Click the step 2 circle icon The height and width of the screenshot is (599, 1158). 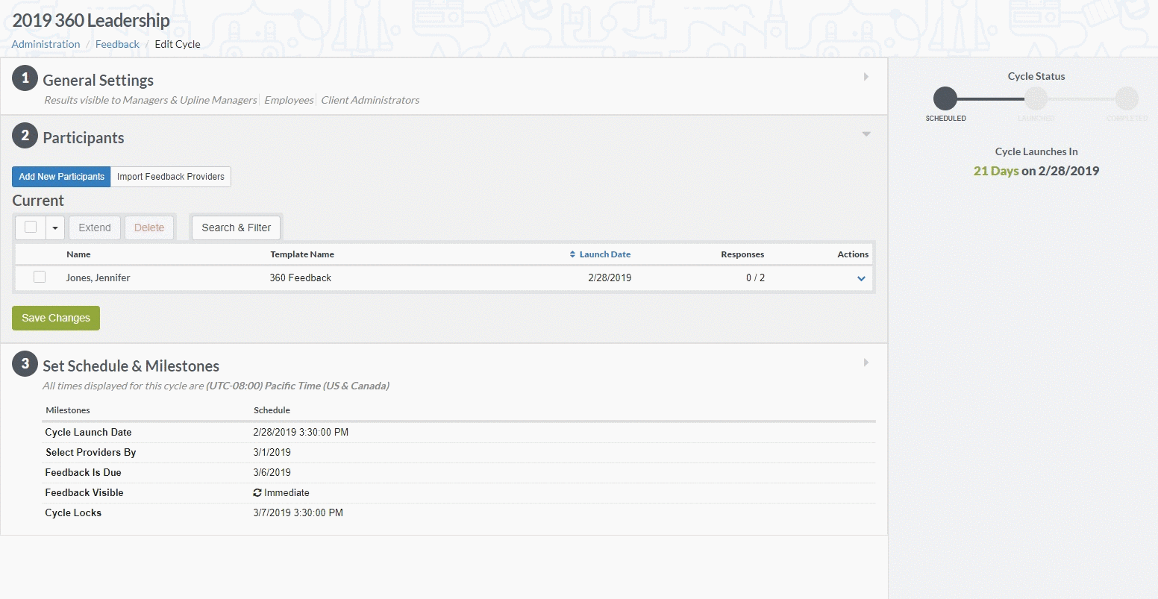[25, 136]
